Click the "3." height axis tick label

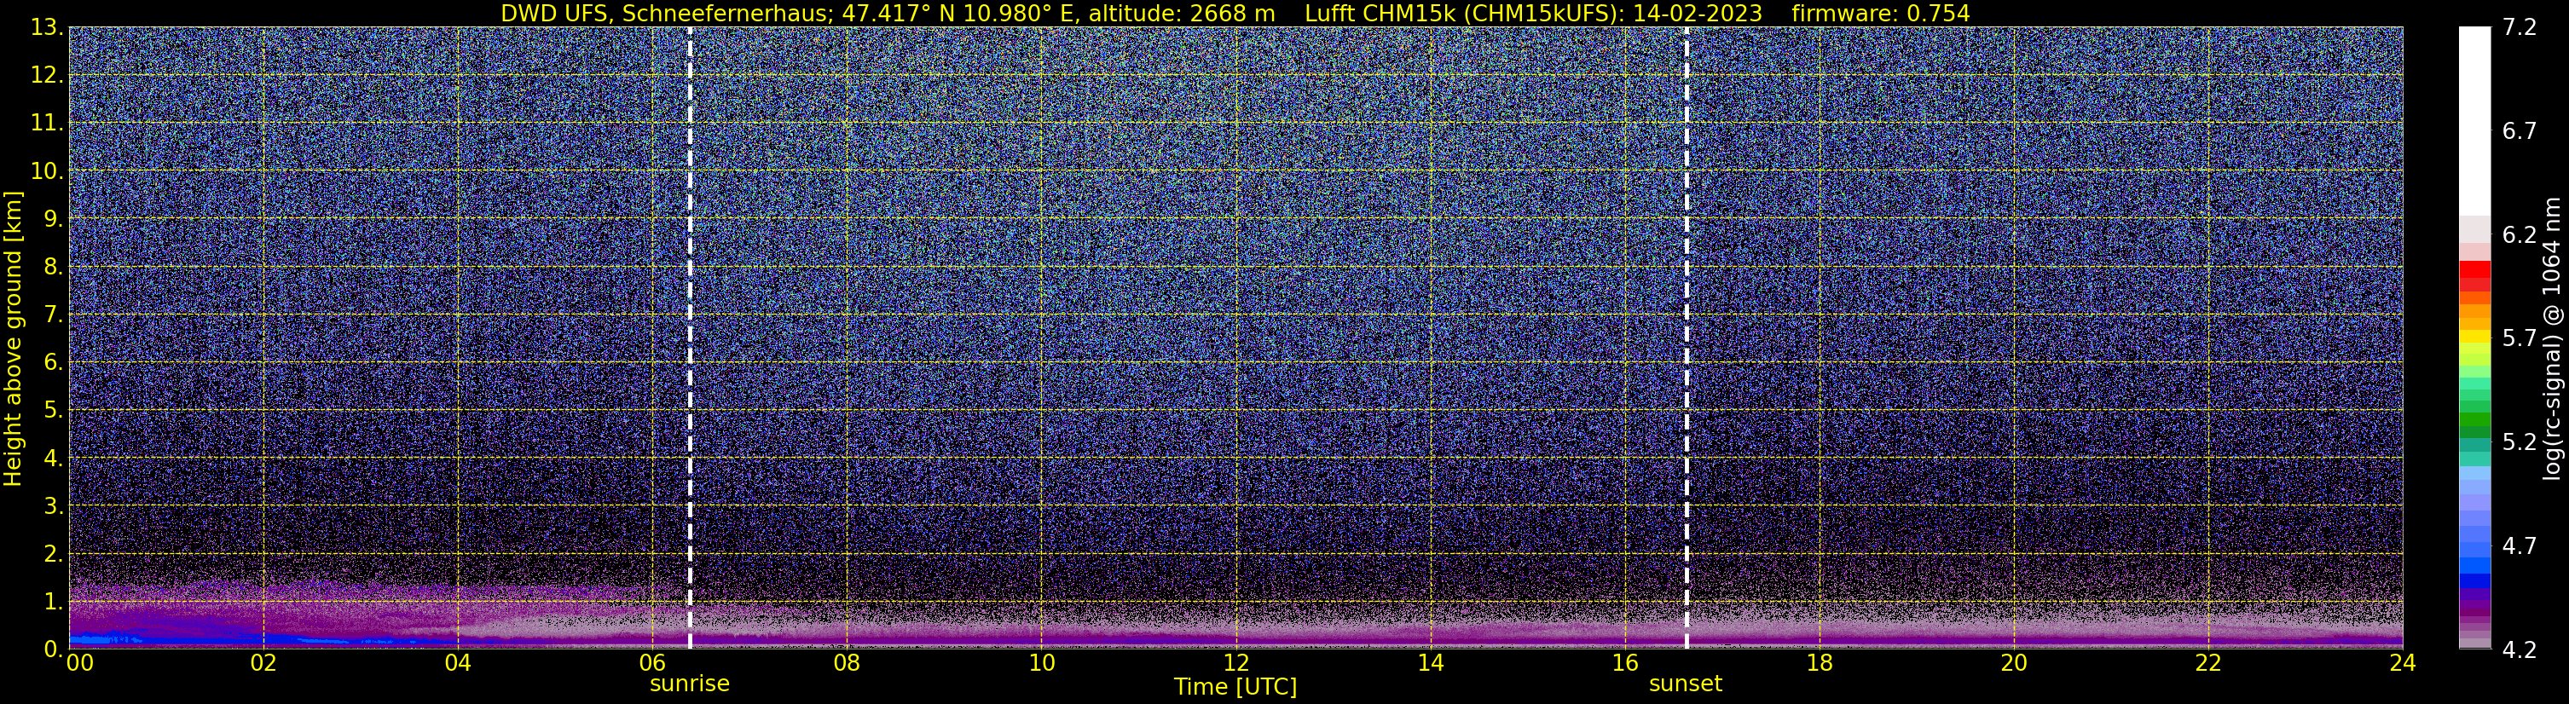52,505
